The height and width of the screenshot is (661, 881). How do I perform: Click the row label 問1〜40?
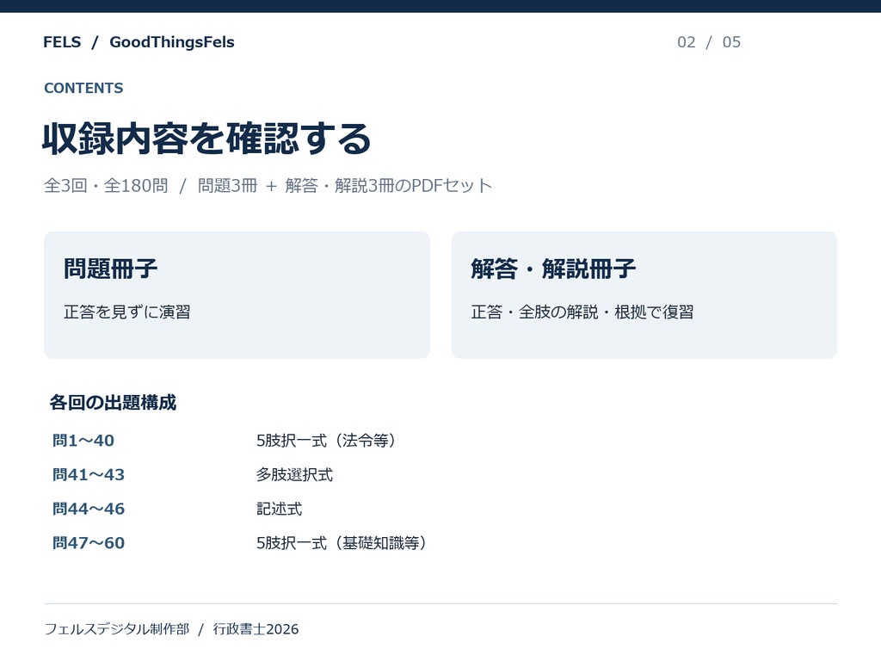[x=83, y=441]
